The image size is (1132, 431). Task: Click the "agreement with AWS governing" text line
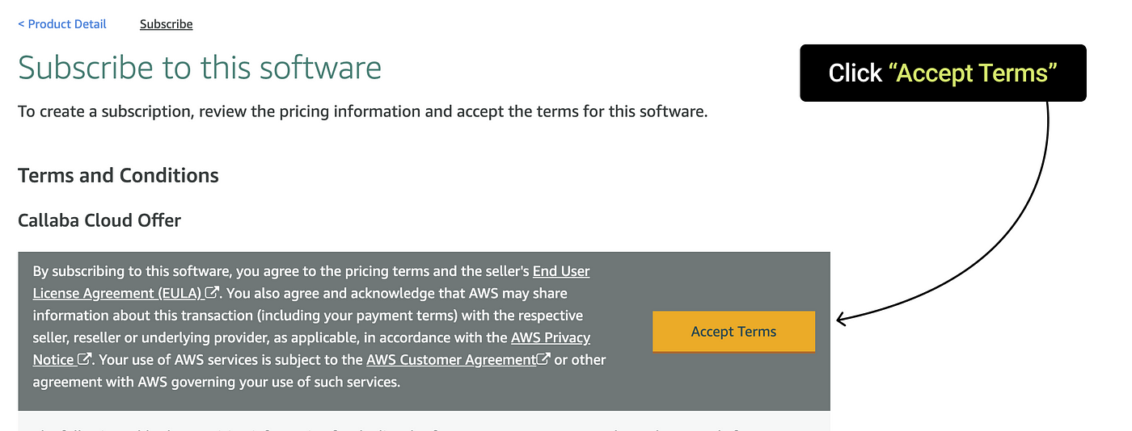click(x=217, y=381)
